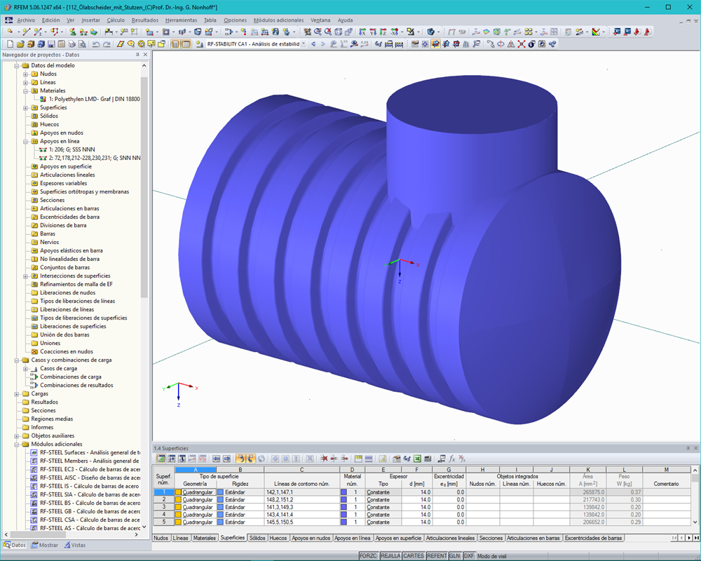The width and height of the screenshot is (701, 561).
Task: Switch to the Mostrar navigator tab
Action: coord(45,545)
